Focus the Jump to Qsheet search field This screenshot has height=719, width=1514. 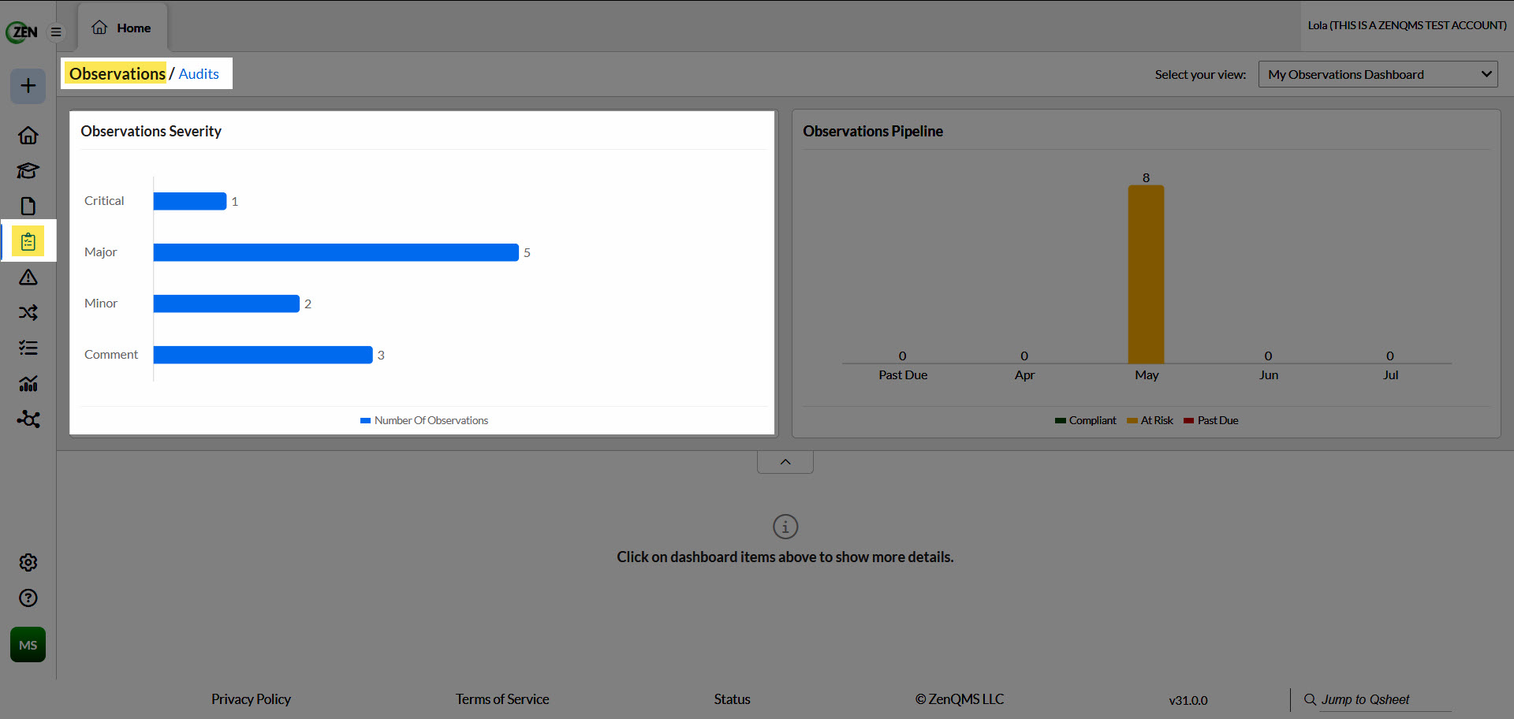1385,700
